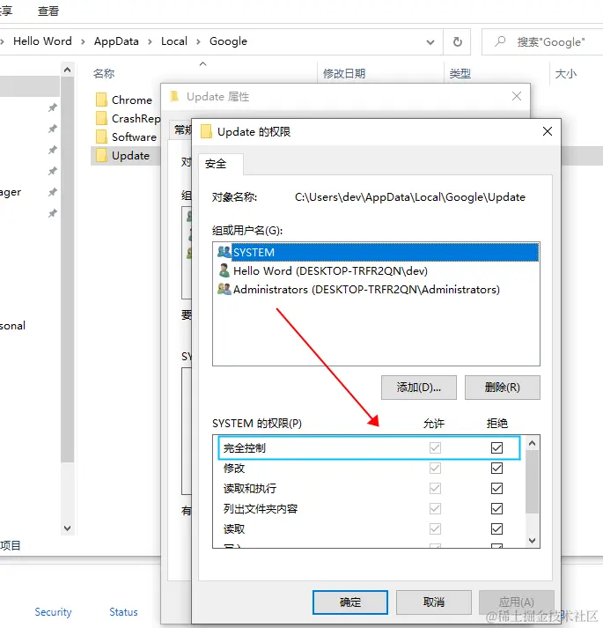Click the 取消 button
The height and width of the screenshot is (628, 603).
click(434, 602)
